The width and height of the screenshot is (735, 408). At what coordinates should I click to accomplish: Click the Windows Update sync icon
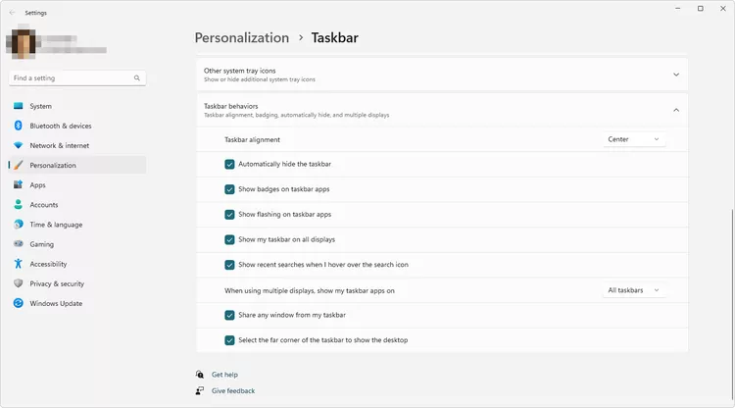(x=19, y=303)
